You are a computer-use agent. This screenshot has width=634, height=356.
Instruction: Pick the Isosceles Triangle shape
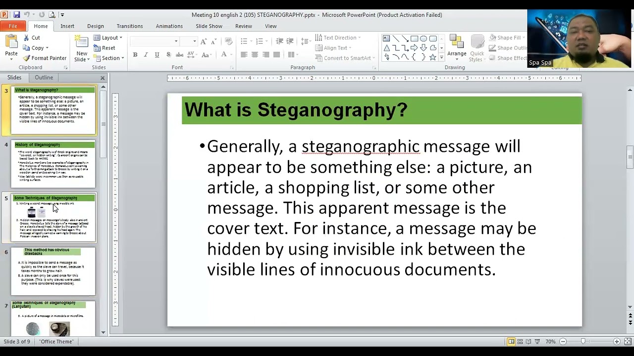[386, 48]
